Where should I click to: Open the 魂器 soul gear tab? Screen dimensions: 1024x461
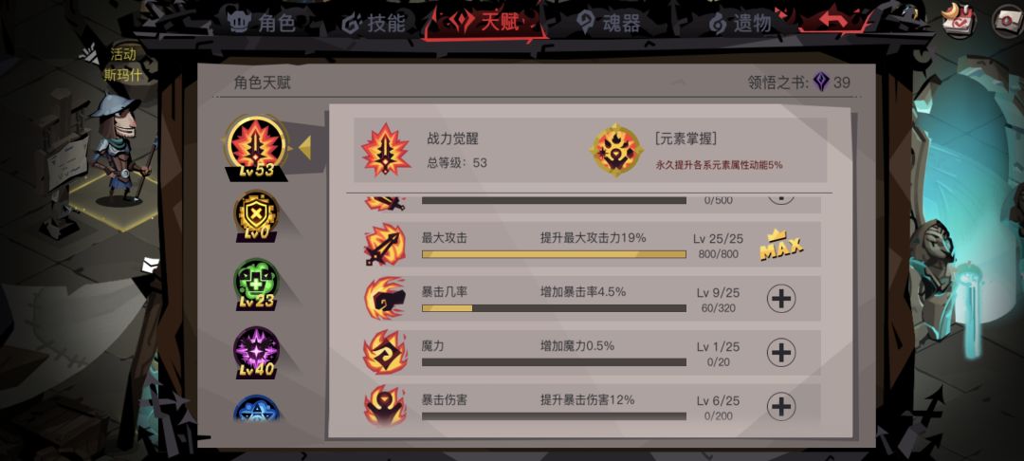(608, 23)
